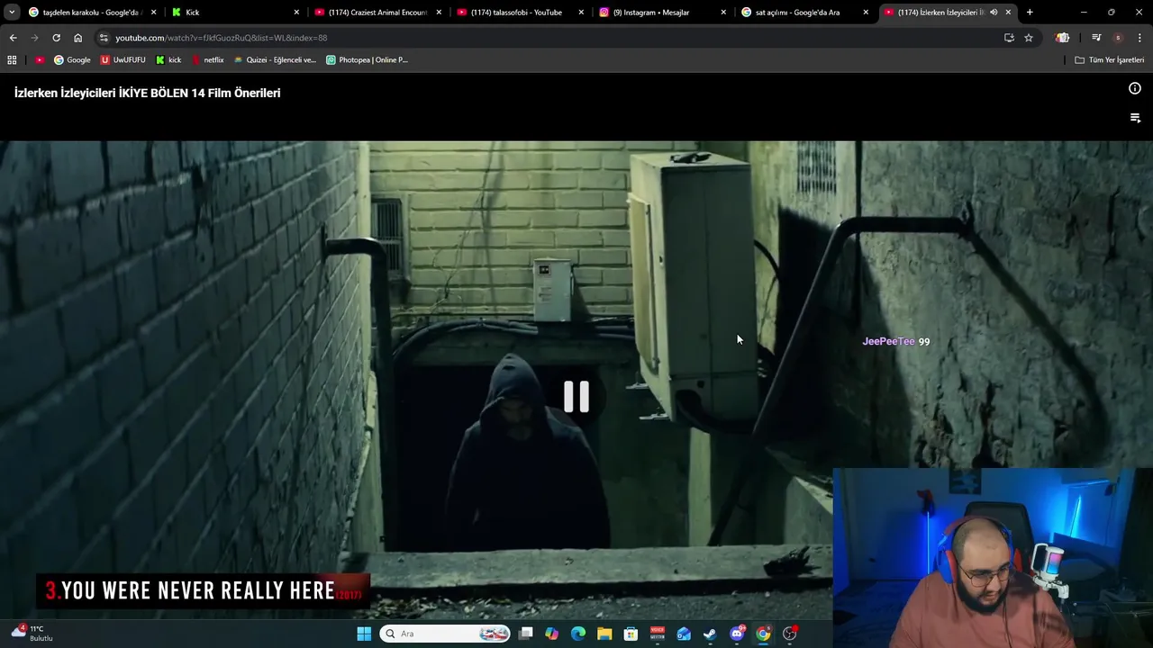Open Task View on the taskbar
Screen dimensions: 1153x648
coord(526,634)
